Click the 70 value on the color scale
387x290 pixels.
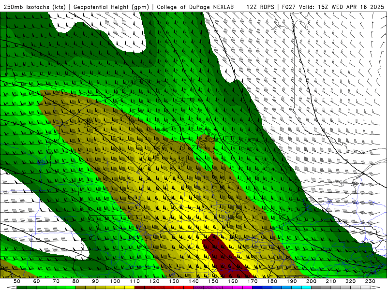(x=56, y=281)
